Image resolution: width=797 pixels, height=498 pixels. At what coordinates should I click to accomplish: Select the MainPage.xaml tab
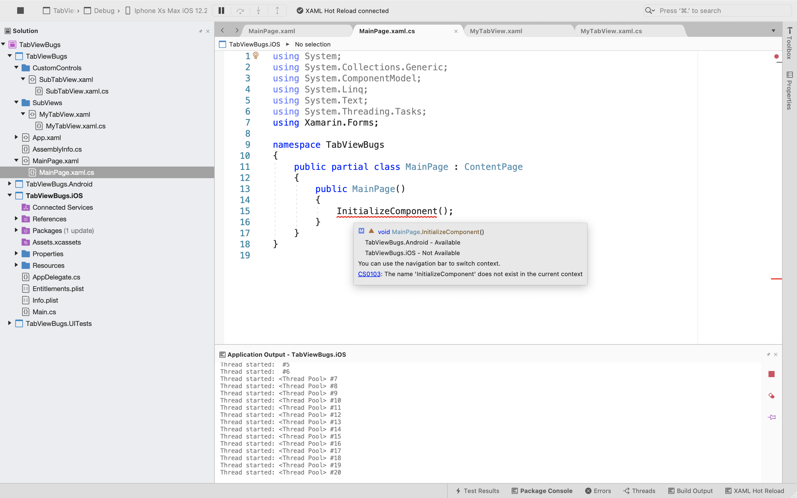tap(271, 31)
